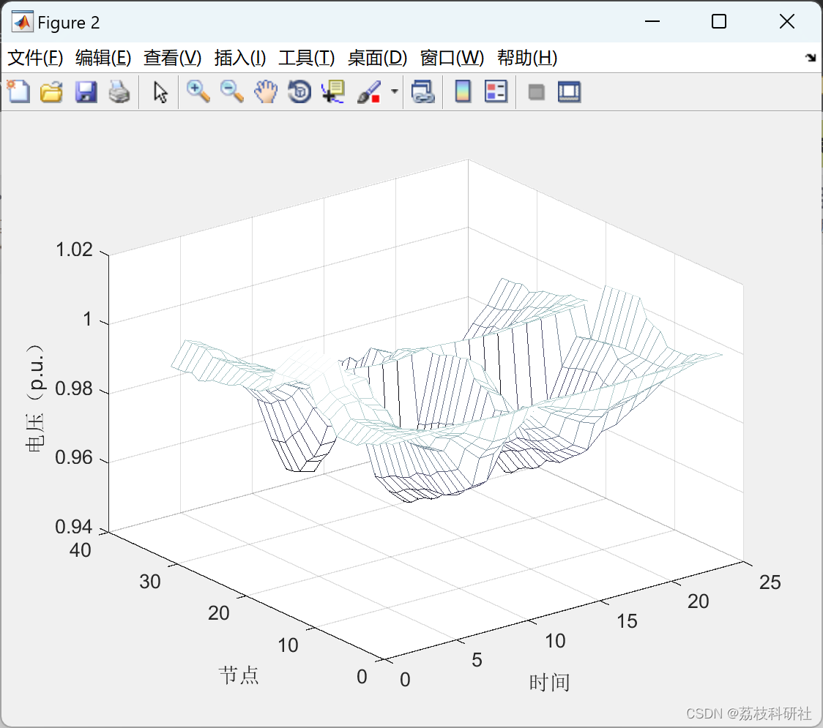
Task: Click the dock figure arrow
Action: (x=811, y=57)
